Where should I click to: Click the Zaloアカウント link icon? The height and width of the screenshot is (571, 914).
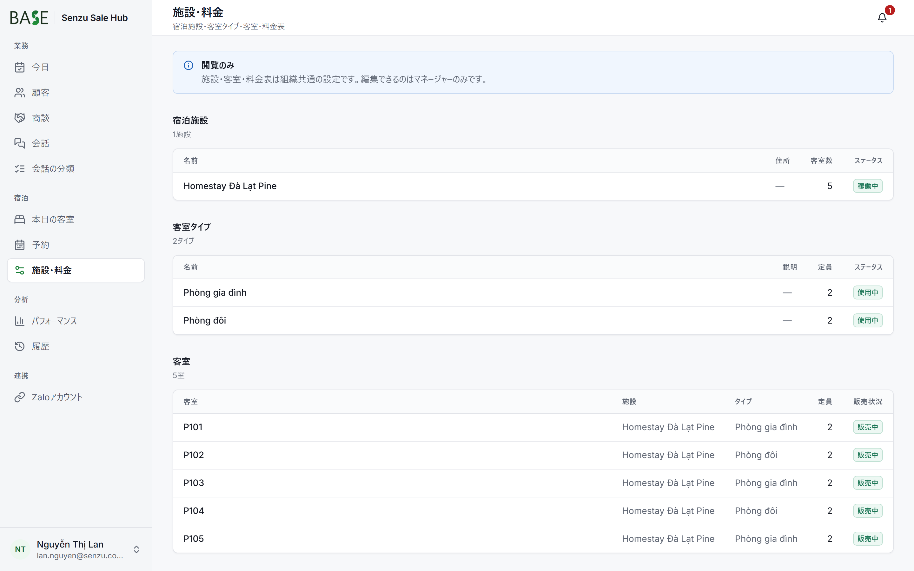pos(20,397)
